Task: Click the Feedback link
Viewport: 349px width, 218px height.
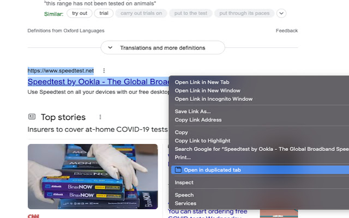Action: pyautogui.click(x=287, y=31)
